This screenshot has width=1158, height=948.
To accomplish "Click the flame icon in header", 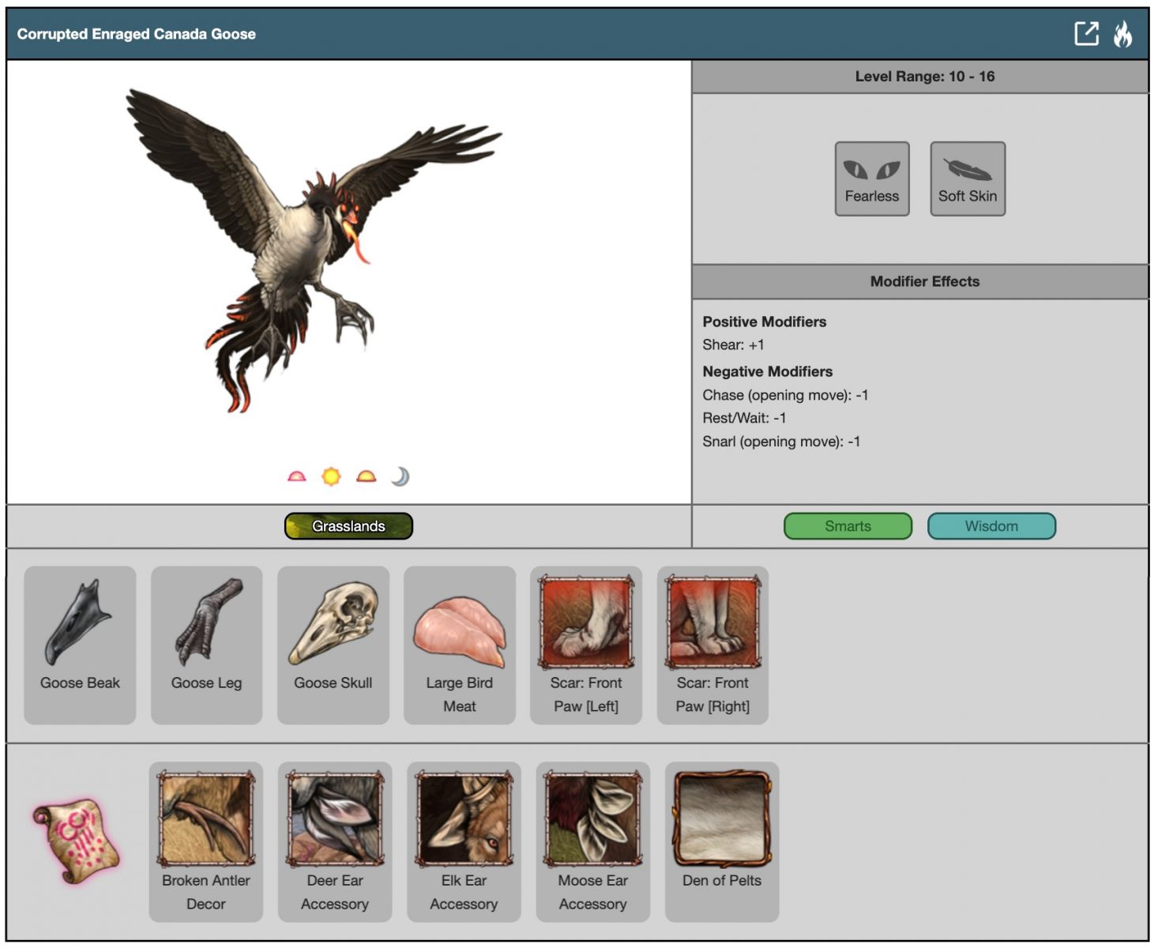I will tap(1122, 34).
